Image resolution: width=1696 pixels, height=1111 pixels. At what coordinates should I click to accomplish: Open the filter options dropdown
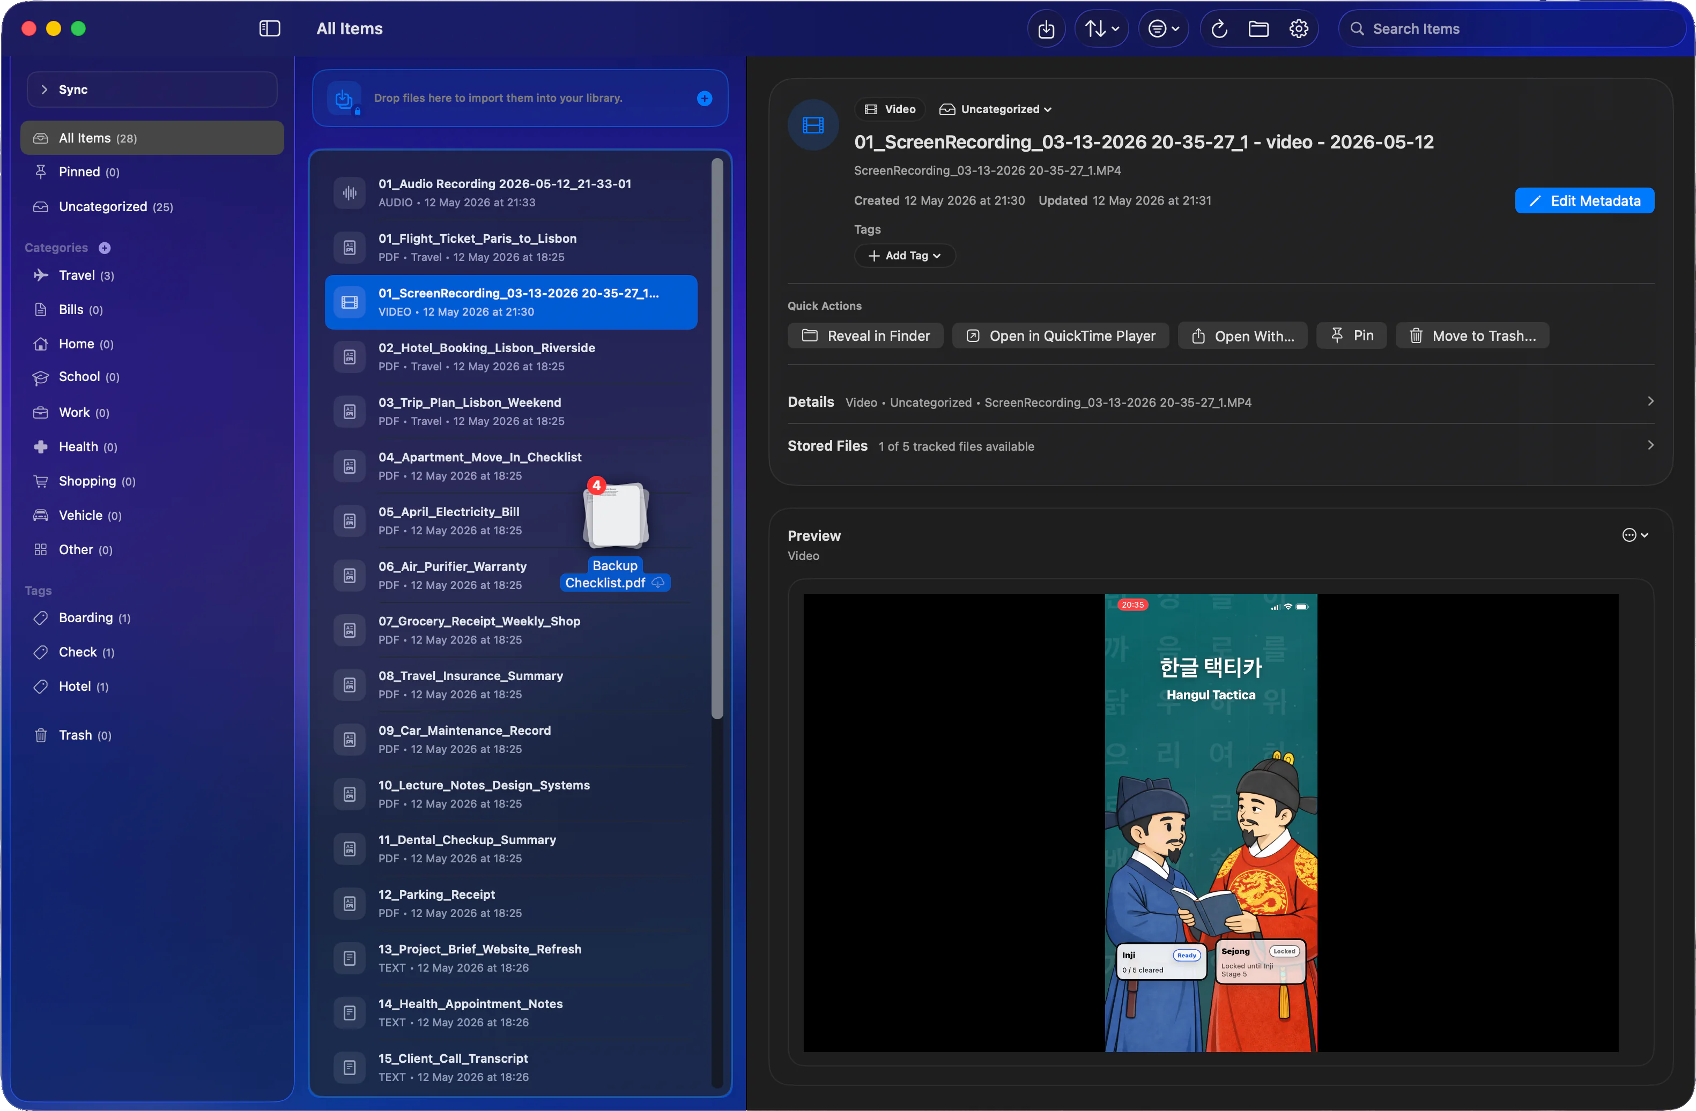1164,28
